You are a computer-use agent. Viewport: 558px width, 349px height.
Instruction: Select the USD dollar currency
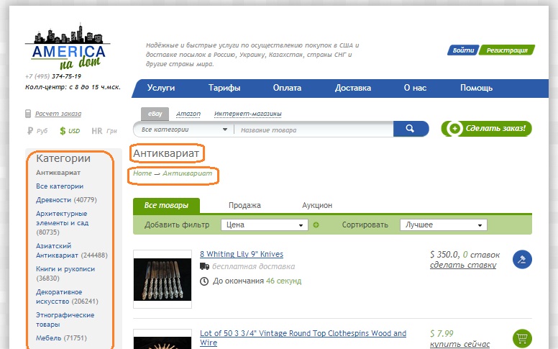tap(70, 131)
